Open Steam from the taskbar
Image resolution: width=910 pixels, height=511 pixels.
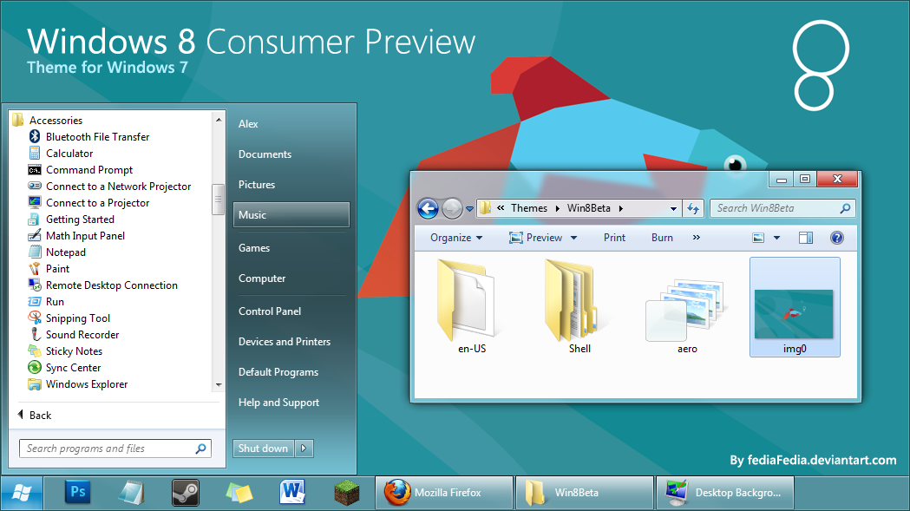click(186, 493)
